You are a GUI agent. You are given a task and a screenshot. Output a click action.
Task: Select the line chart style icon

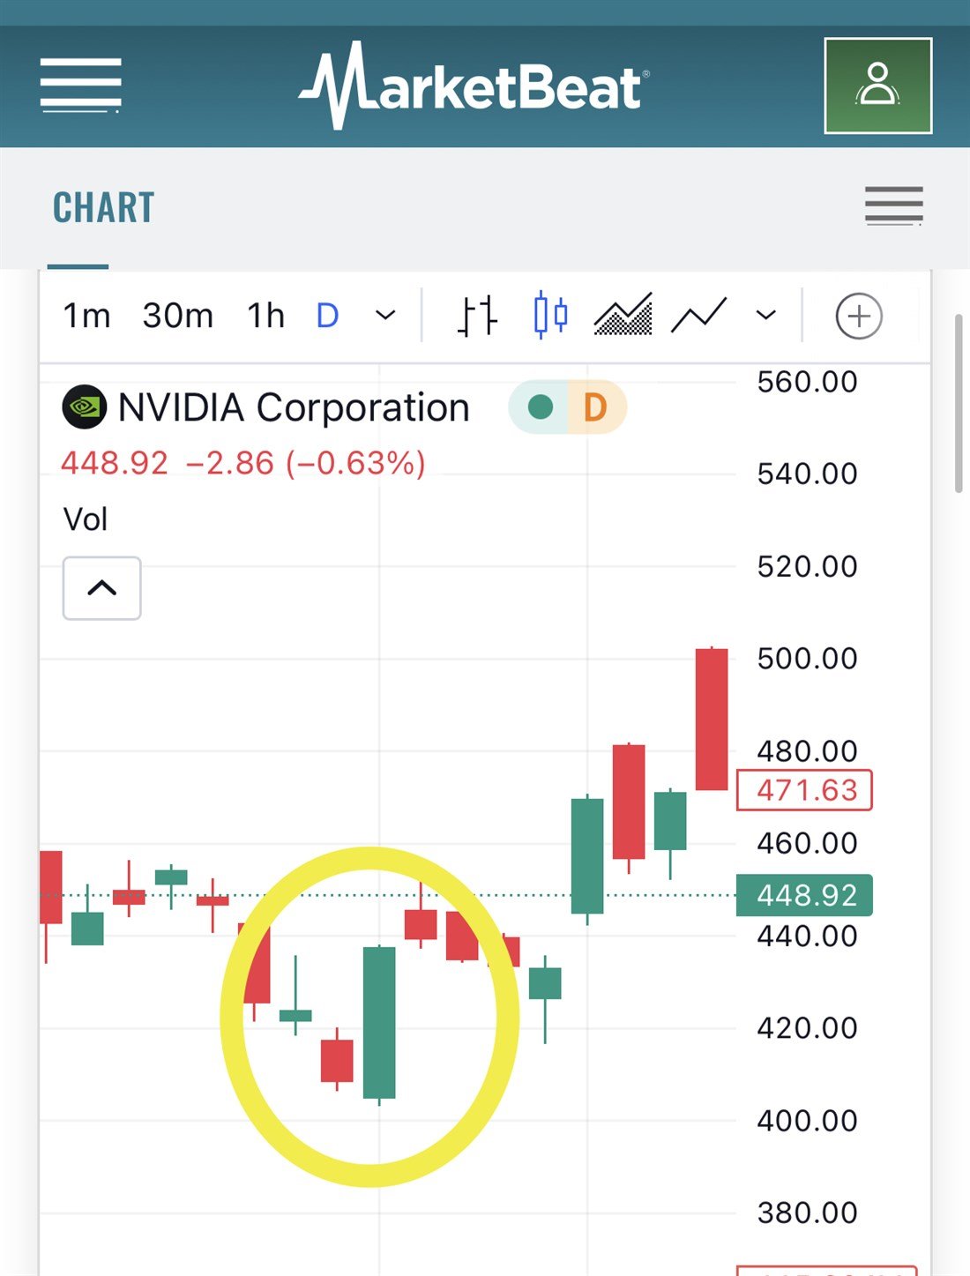698,315
